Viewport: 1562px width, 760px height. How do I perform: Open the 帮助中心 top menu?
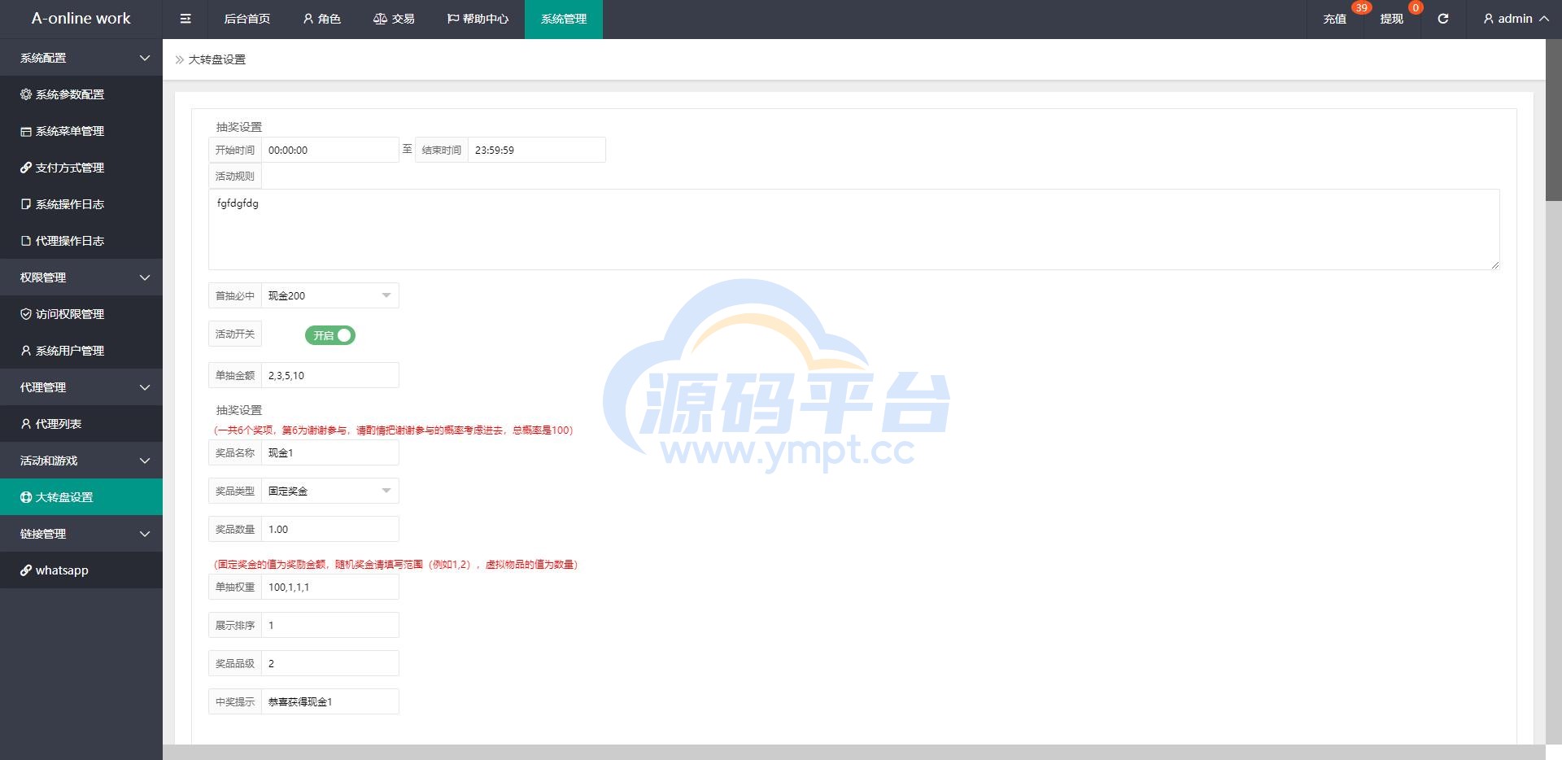[478, 19]
